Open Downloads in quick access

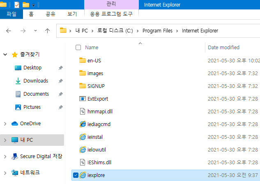tap(36, 81)
